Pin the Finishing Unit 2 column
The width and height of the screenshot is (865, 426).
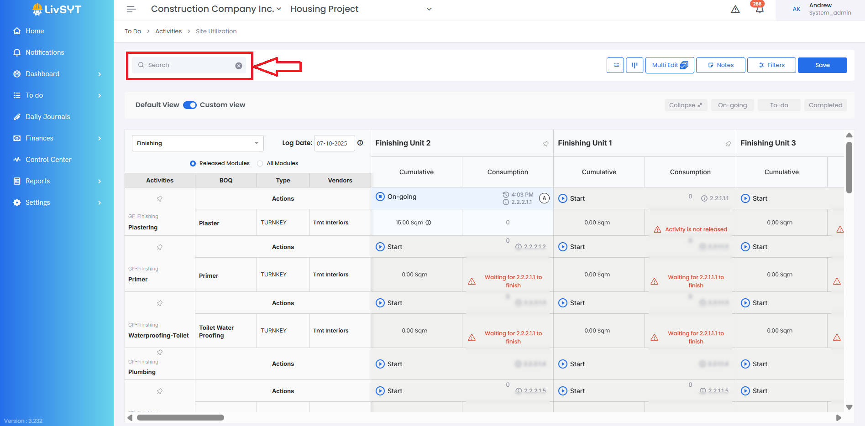pyautogui.click(x=545, y=144)
